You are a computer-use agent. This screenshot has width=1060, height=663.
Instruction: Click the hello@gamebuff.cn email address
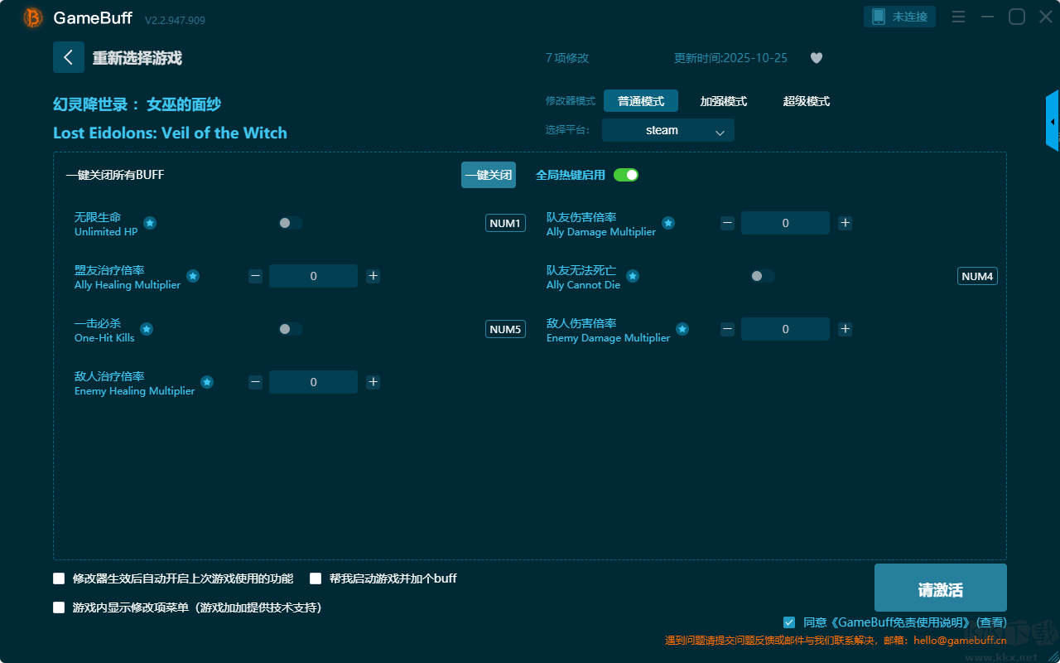(961, 641)
